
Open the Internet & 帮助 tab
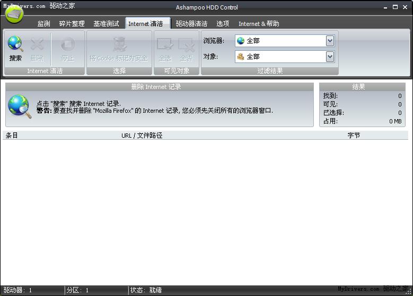pos(259,24)
